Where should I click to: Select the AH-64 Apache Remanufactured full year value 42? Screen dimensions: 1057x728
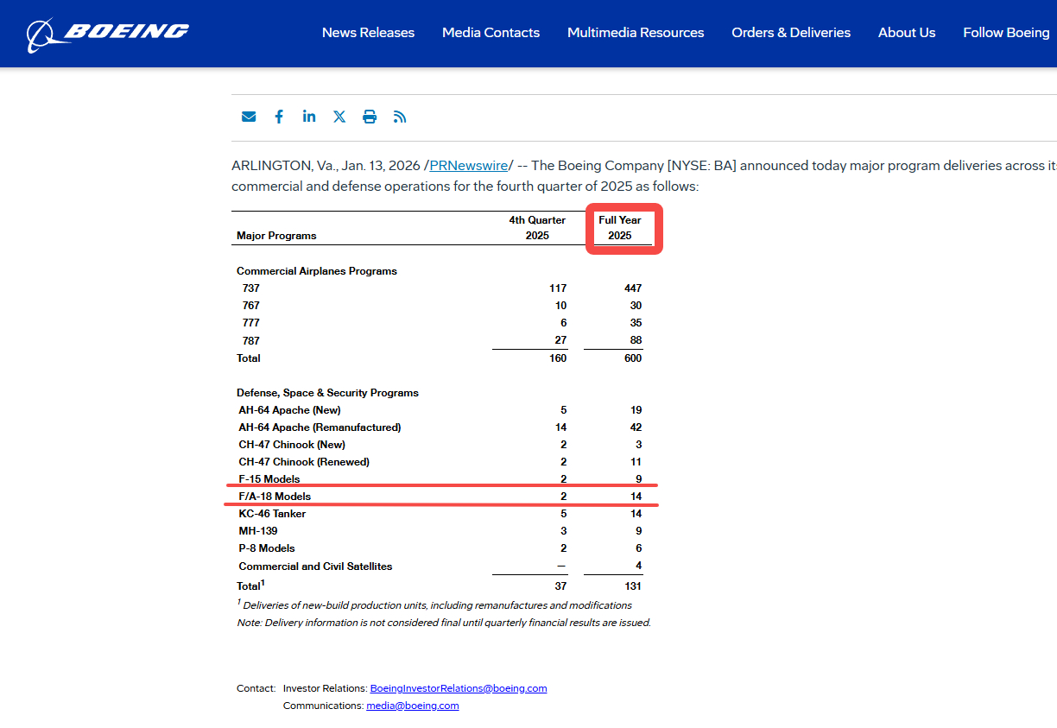pos(636,427)
